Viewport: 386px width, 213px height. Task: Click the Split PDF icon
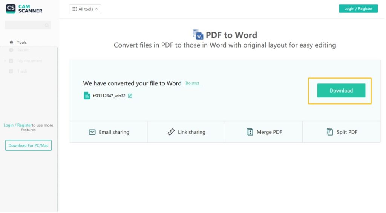point(329,132)
